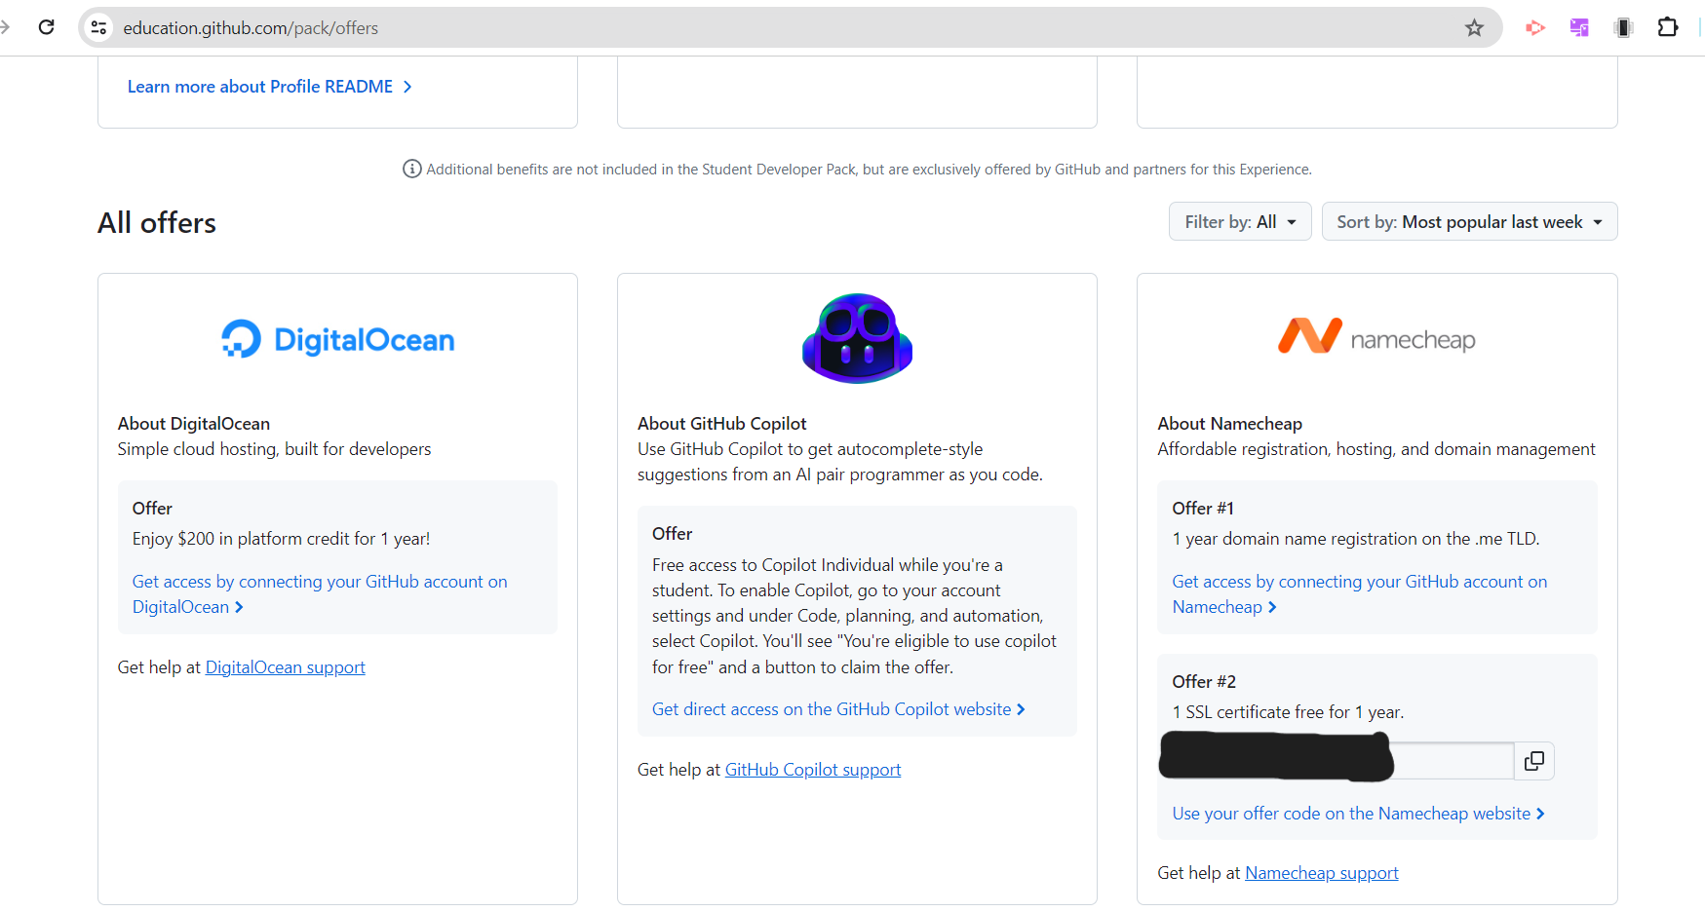Screen dimensions: 1705x912
Task: Click the GitHub Copilot robot icon
Action: [856, 338]
